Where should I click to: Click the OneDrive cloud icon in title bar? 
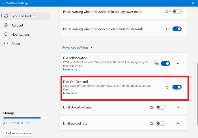click(x=3, y=3)
